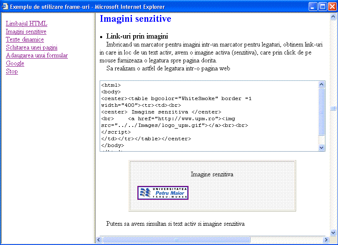Click the code box scroll-up arrow
Viewport: 338px width, 245px height.
tap(322, 84)
